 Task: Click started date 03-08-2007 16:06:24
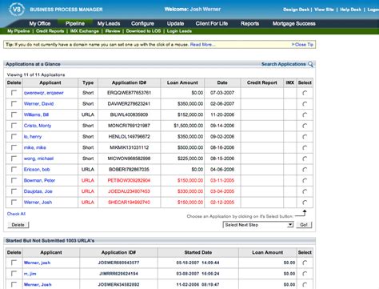pos(197,274)
